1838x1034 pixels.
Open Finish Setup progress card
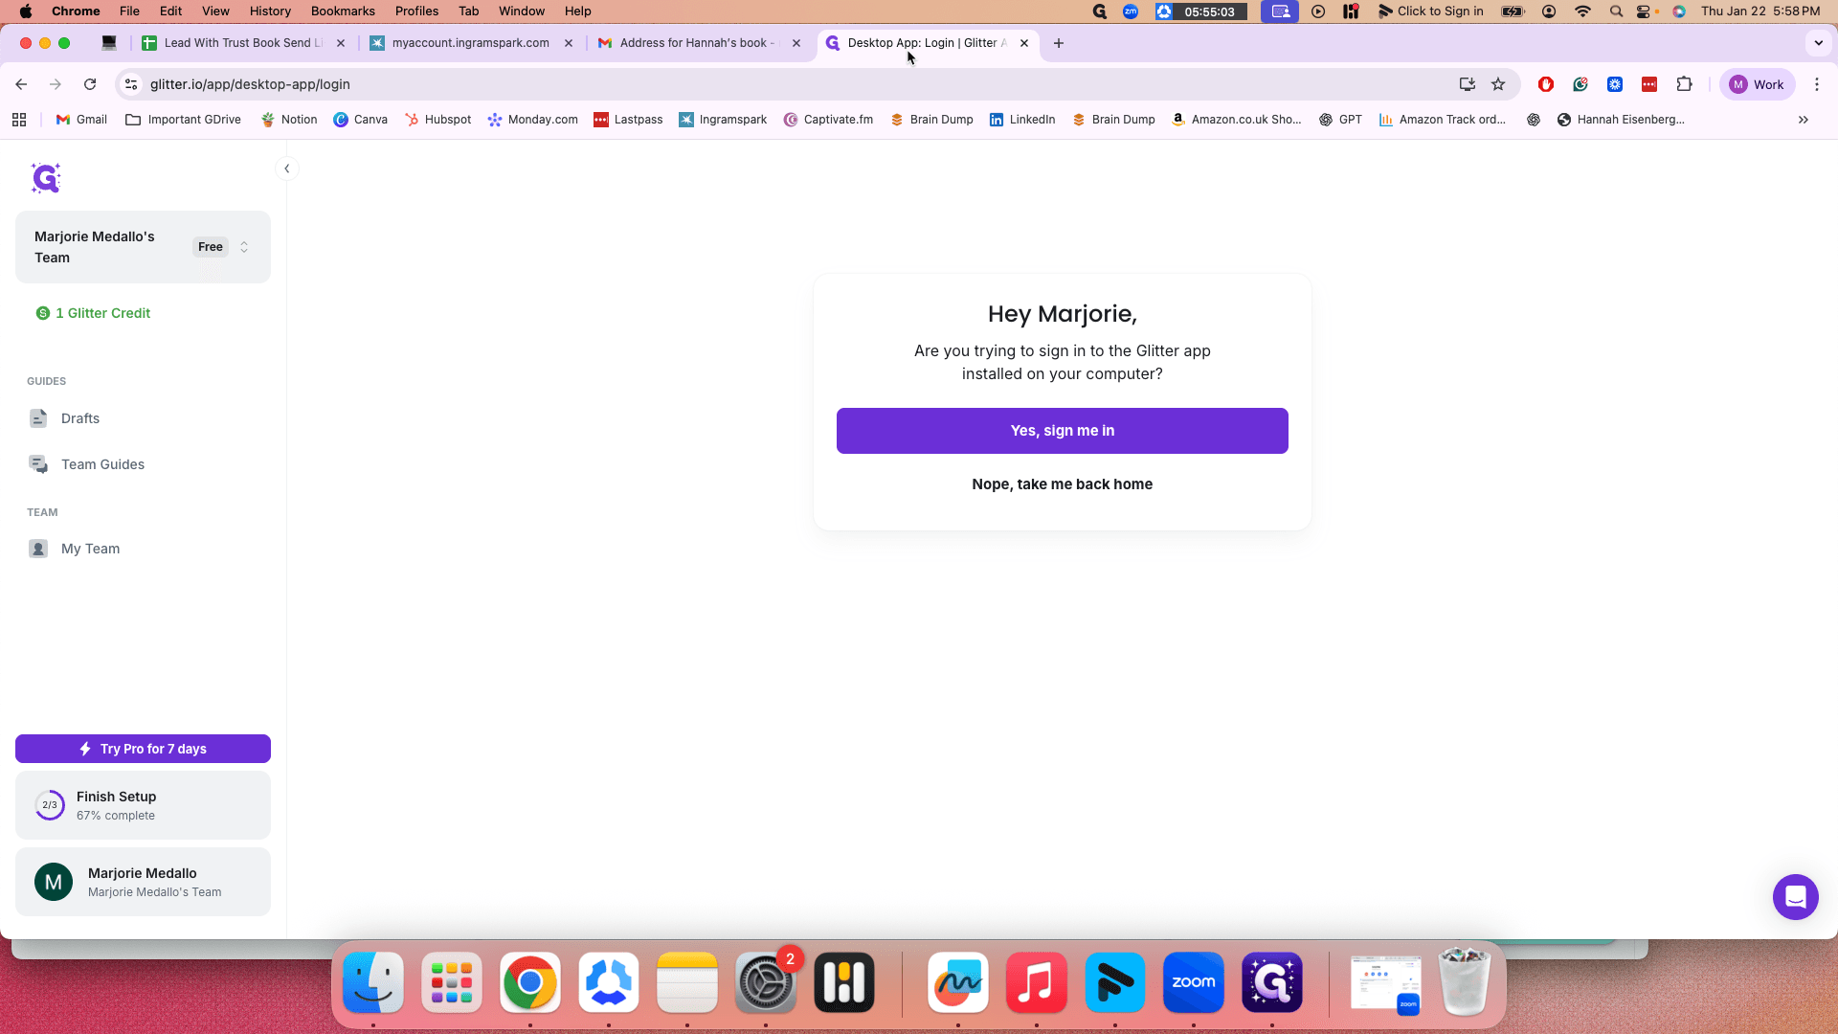(x=143, y=805)
